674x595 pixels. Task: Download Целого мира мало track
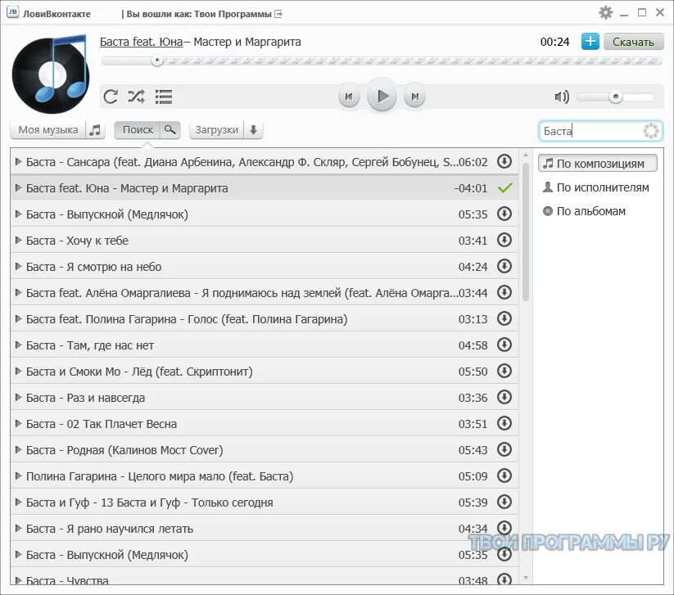click(x=504, y=476)
